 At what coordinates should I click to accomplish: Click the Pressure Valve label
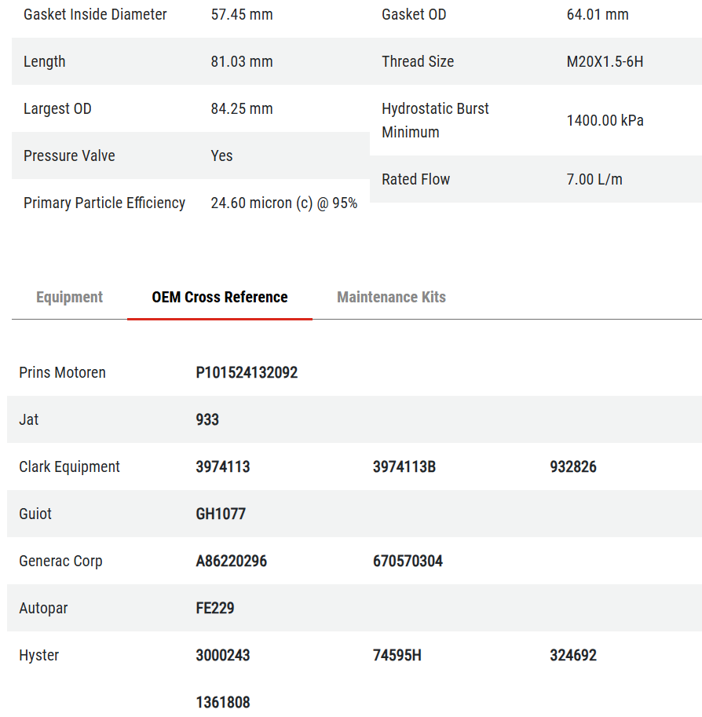[x=69, y=156]
